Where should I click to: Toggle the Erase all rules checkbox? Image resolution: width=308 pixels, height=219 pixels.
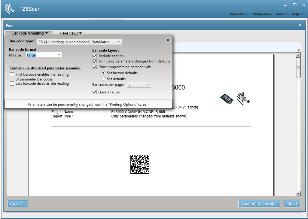95,92
